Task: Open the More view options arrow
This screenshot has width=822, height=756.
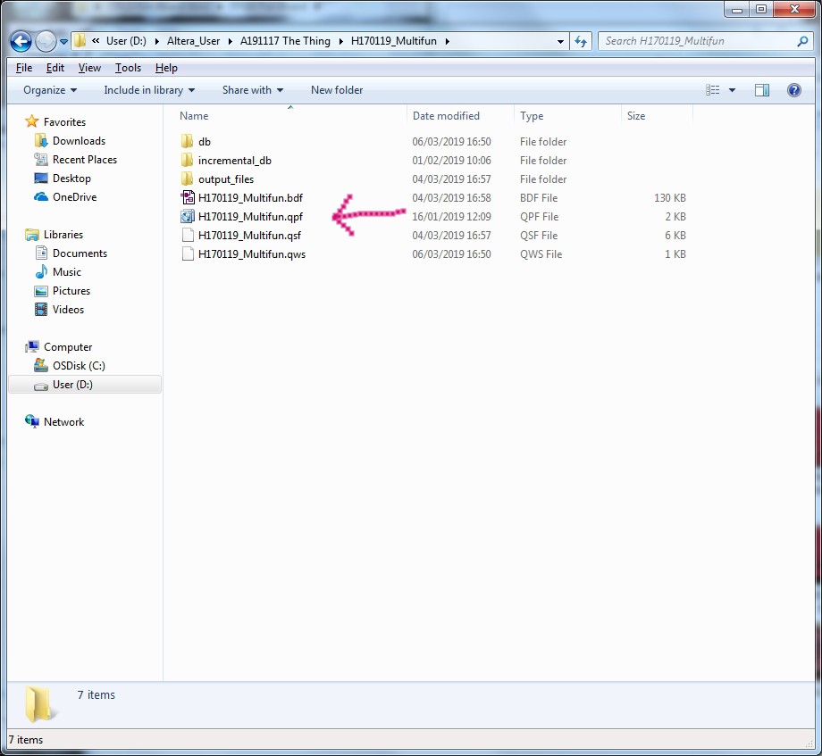Action: pyautogui.click(x=733, y=90)
